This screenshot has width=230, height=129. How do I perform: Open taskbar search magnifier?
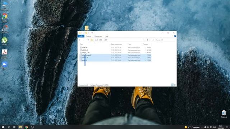click(x=9, y=127)
